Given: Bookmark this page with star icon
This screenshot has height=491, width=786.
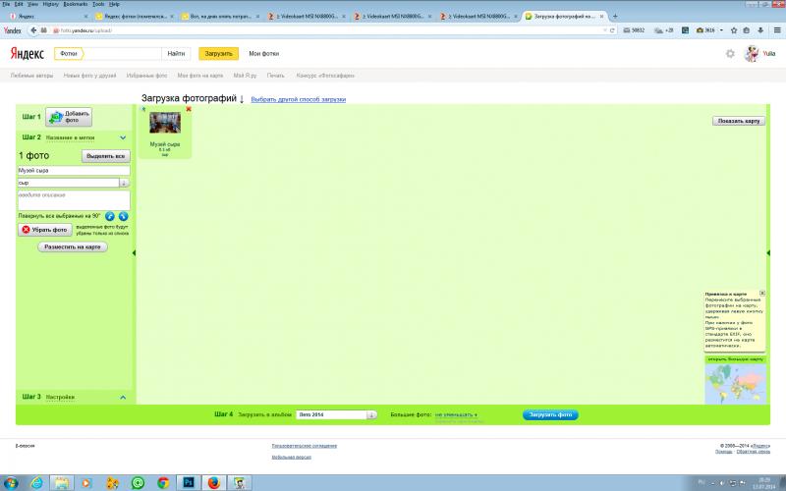Looking at the screenshot, I should (734, 30).
